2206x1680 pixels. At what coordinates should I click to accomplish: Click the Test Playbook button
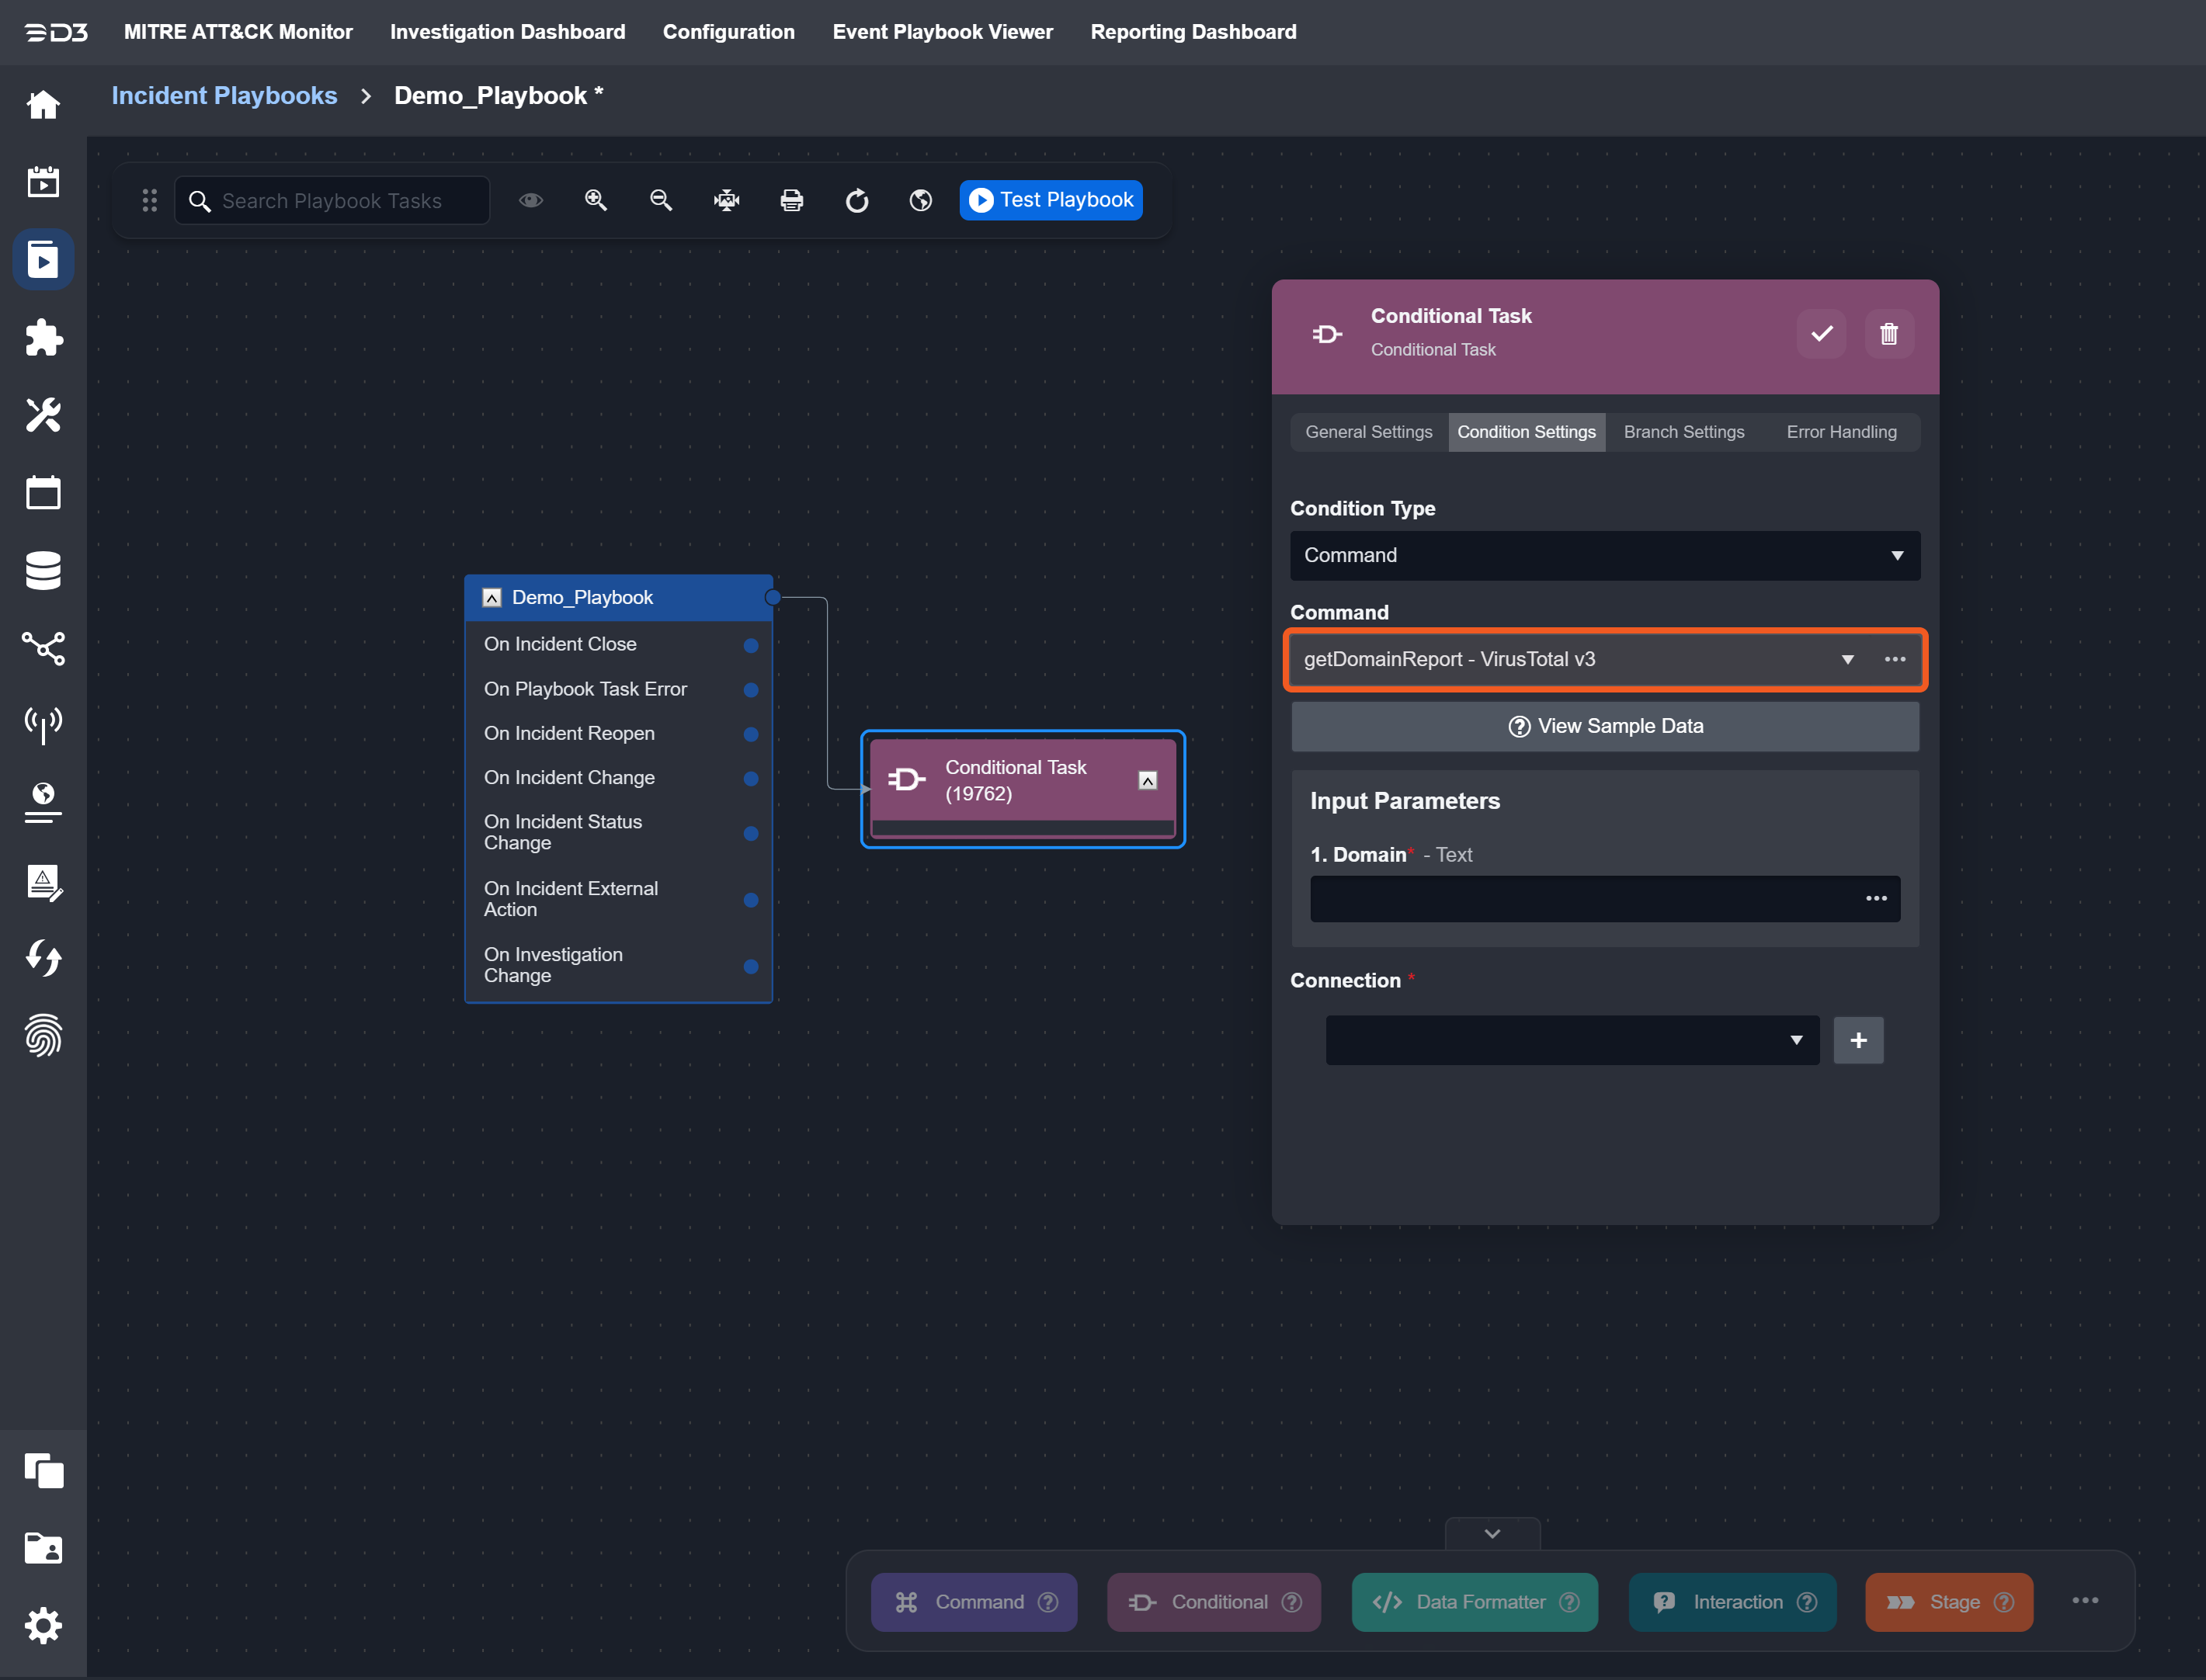tap(1050, 200)
